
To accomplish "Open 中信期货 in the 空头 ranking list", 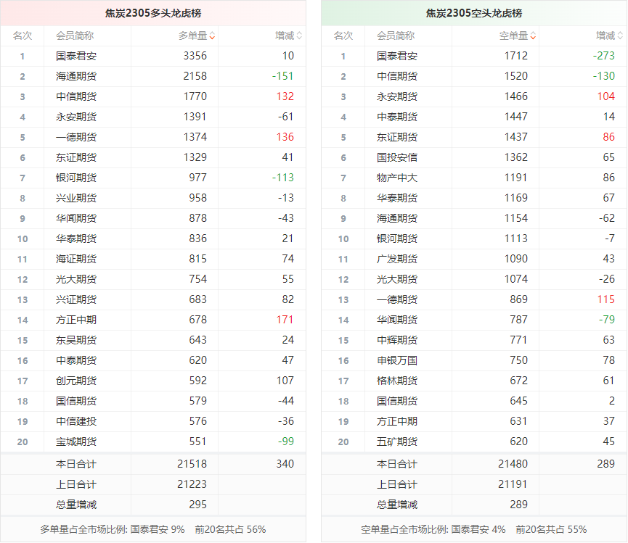I will (x=396, y=76).
